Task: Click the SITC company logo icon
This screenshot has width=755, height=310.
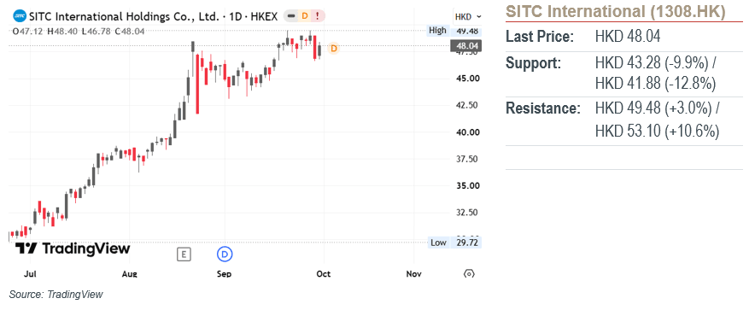Action: coord(20,16)
